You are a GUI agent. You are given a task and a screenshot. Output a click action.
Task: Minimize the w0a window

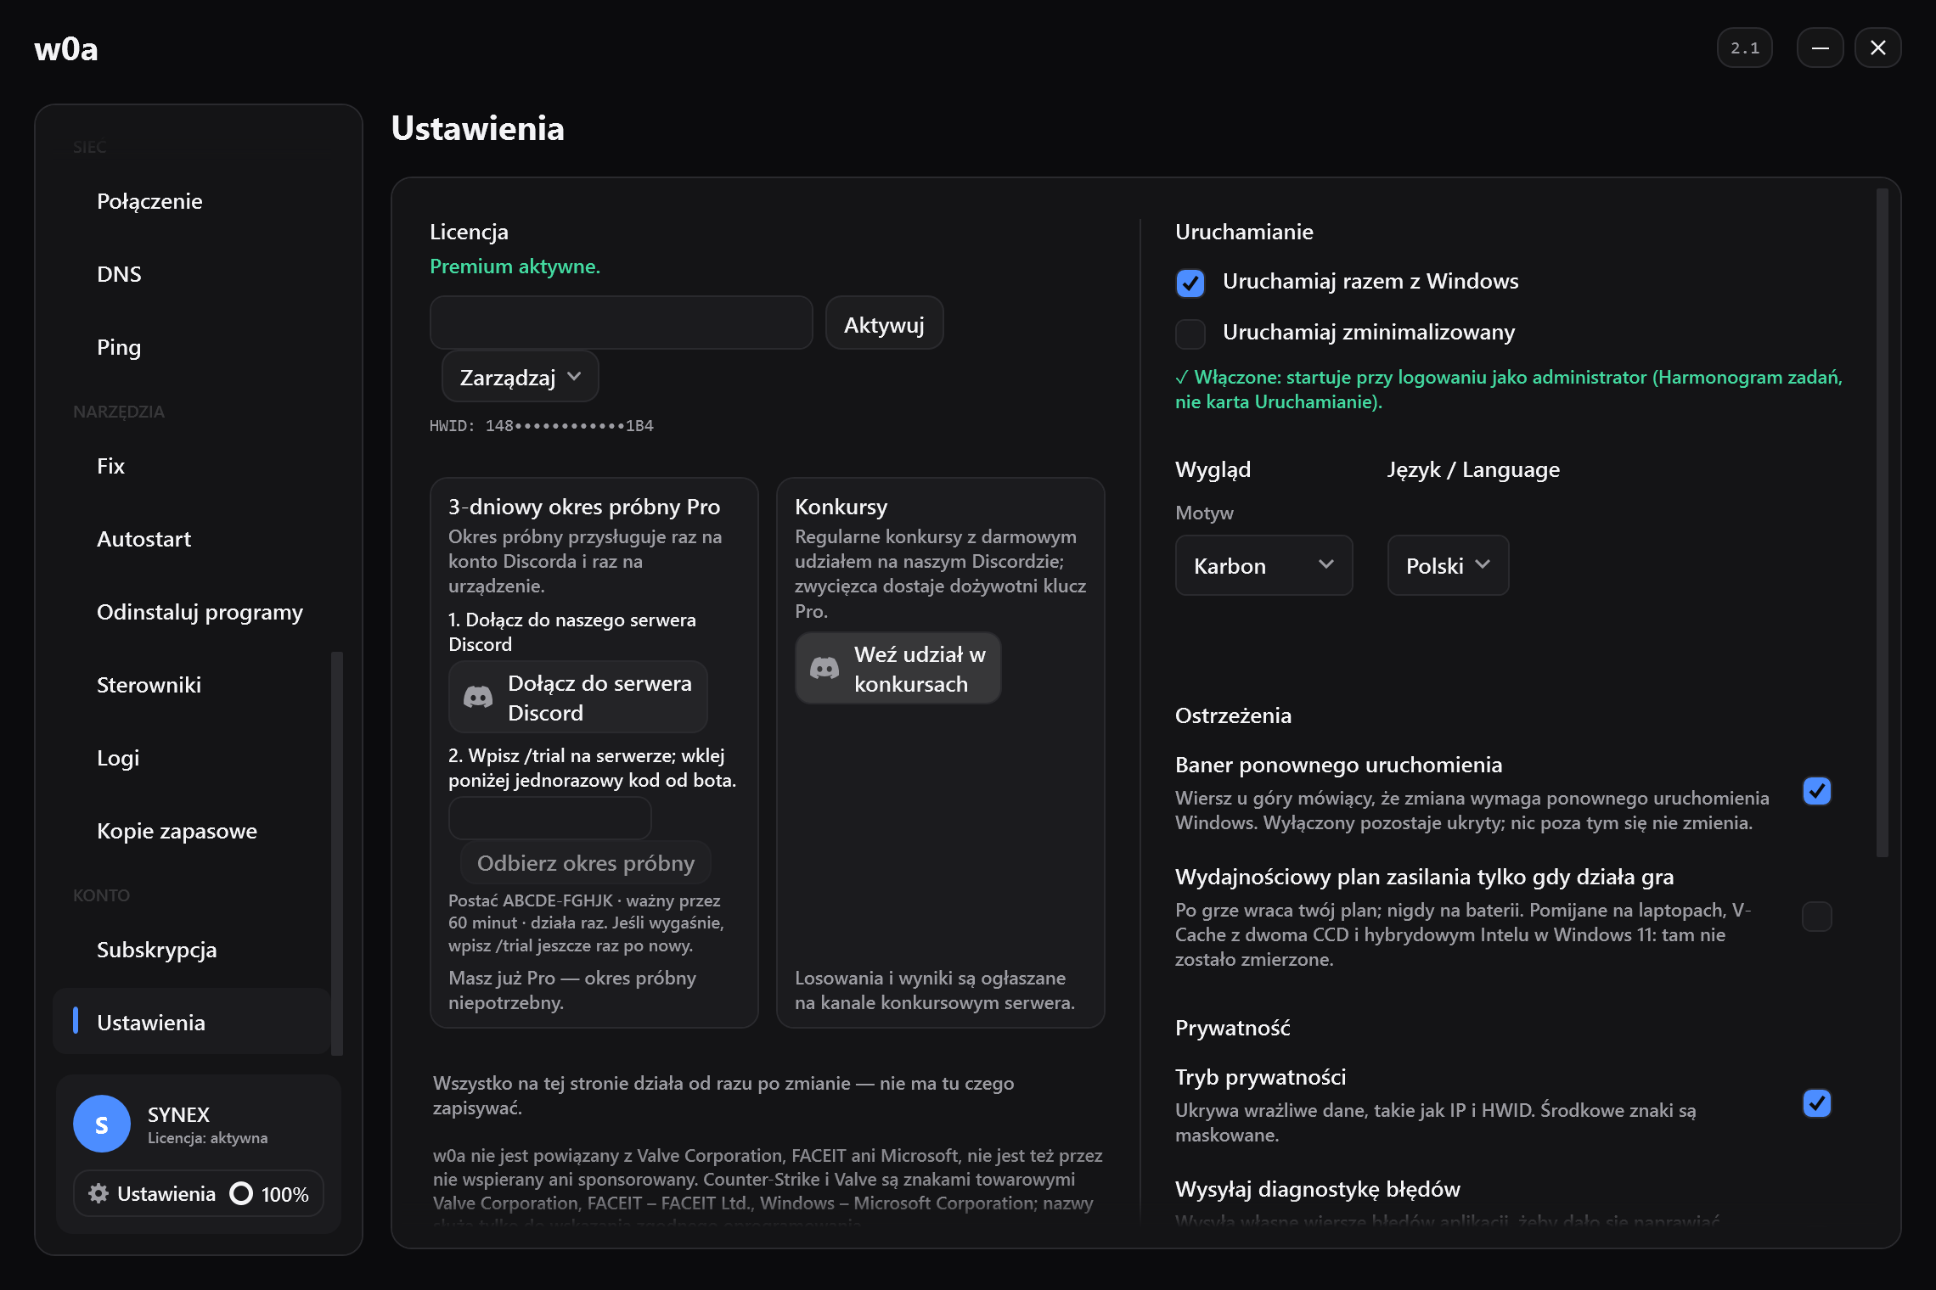click(1820, 48)
